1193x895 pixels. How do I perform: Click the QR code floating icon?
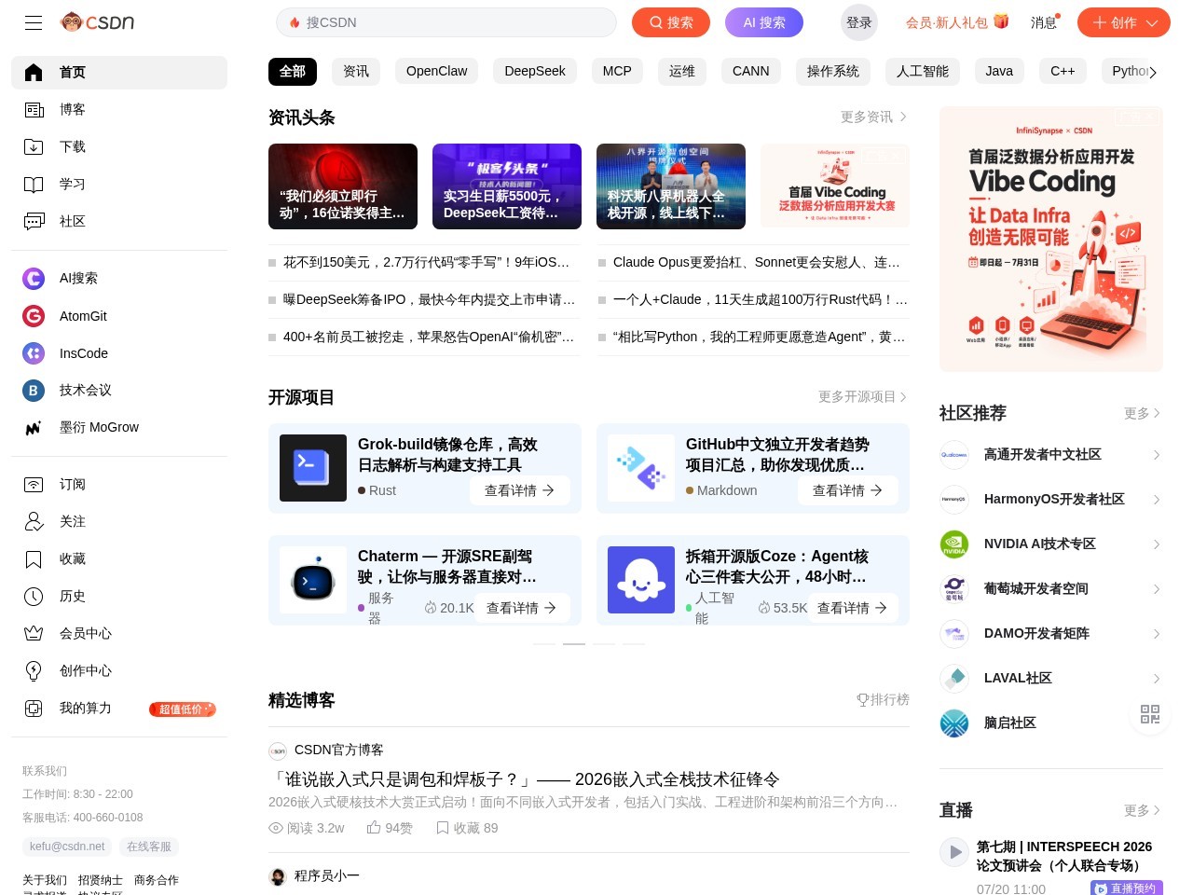click(1150, 714)
